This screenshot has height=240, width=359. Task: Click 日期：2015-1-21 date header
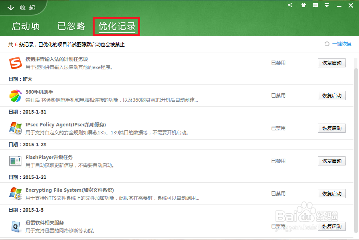coord(27,177)
